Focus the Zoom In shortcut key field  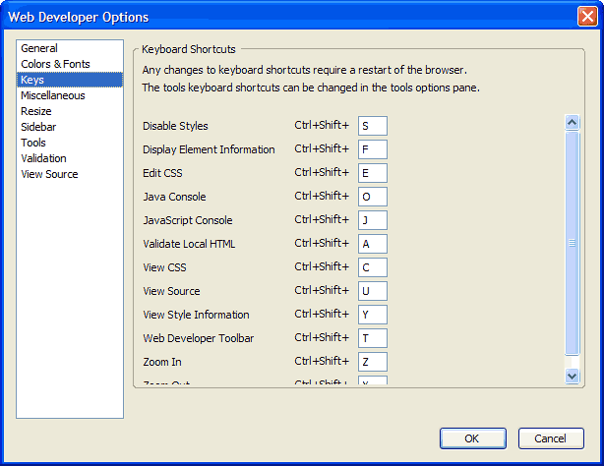click(x=373, y=362)
